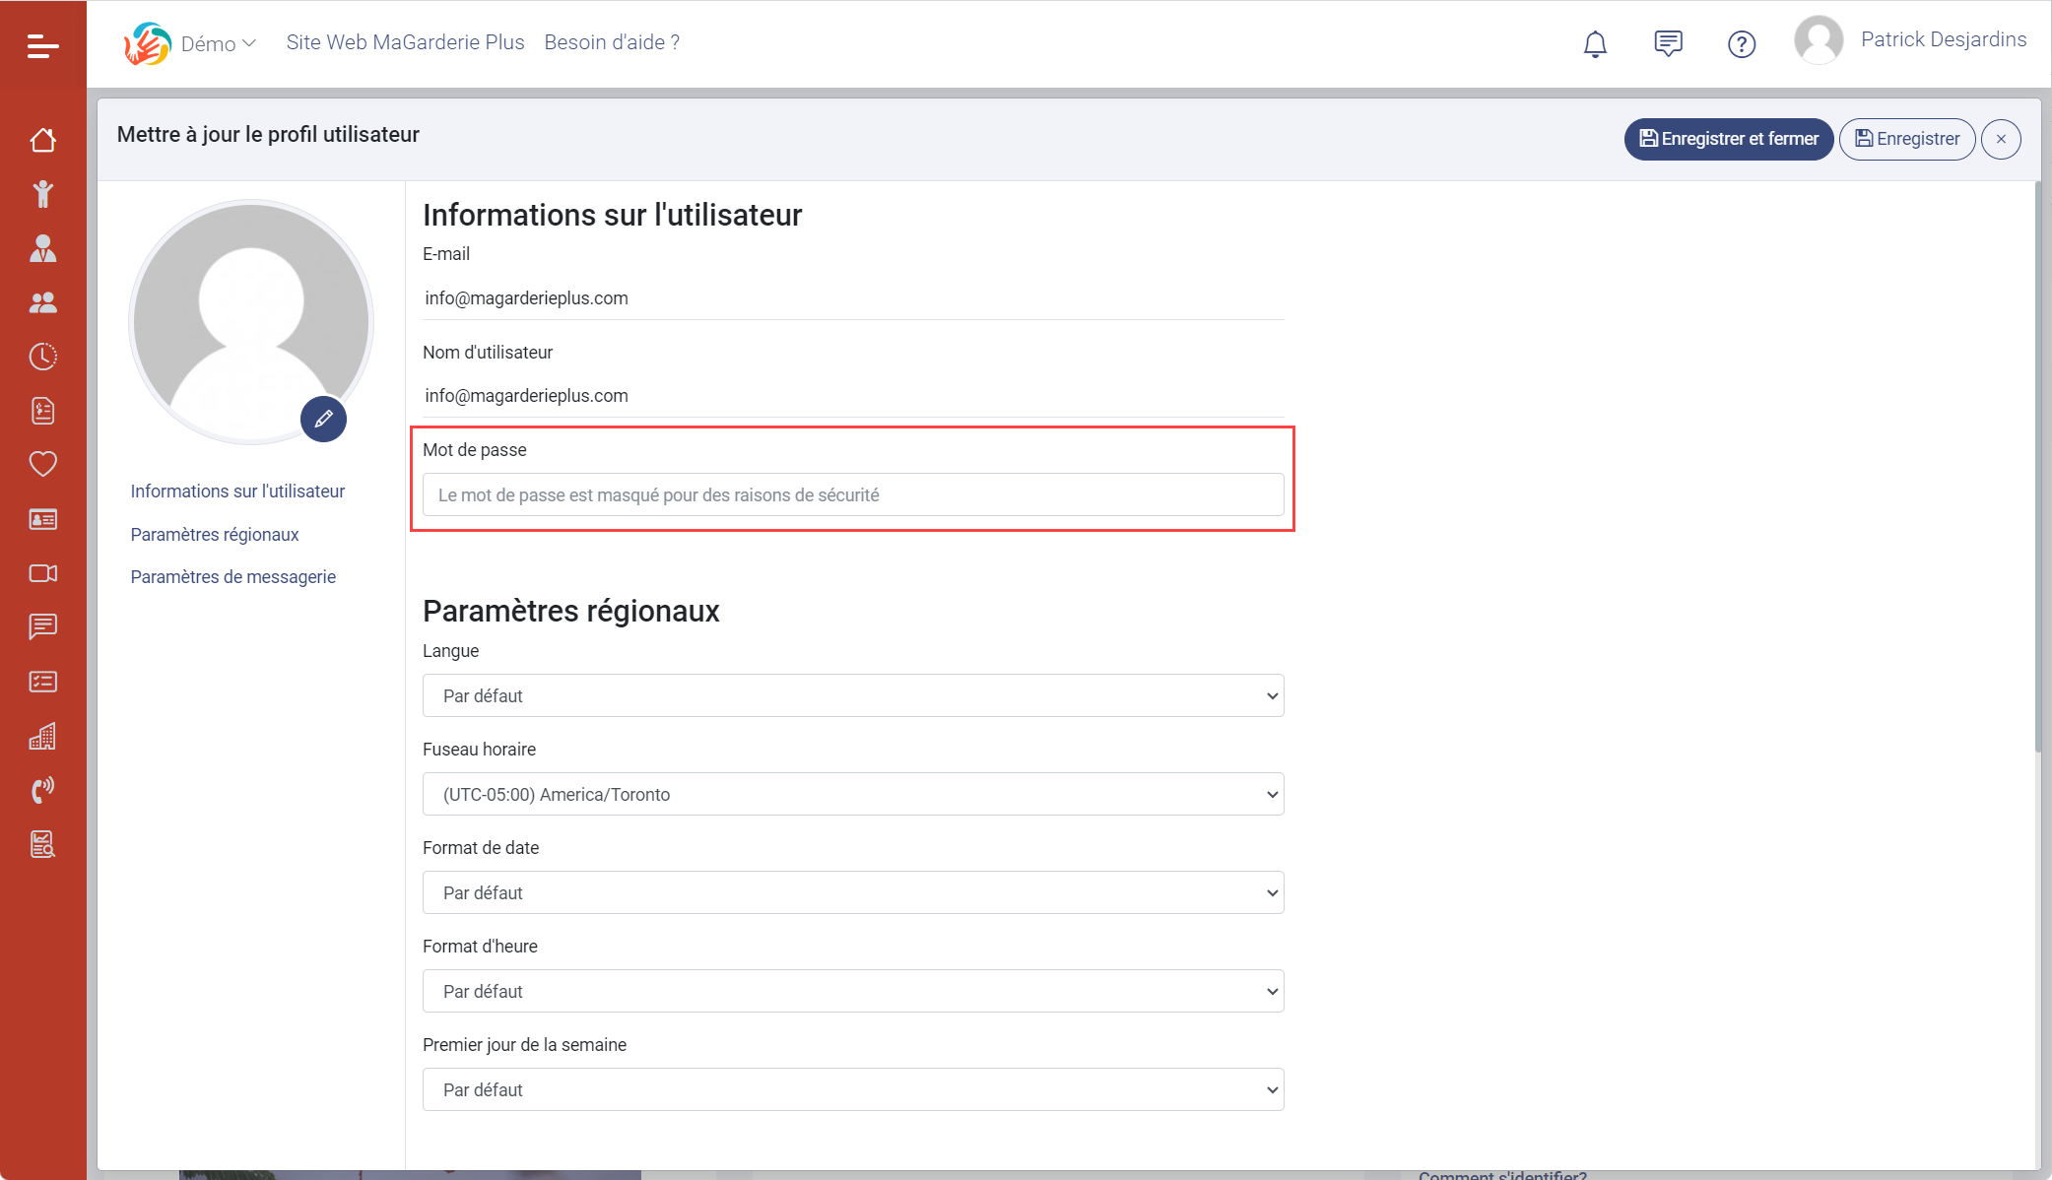The image size is (2052, 1180).
Task: Open the messaging chat bubble icon
Action: pos(42,627)
